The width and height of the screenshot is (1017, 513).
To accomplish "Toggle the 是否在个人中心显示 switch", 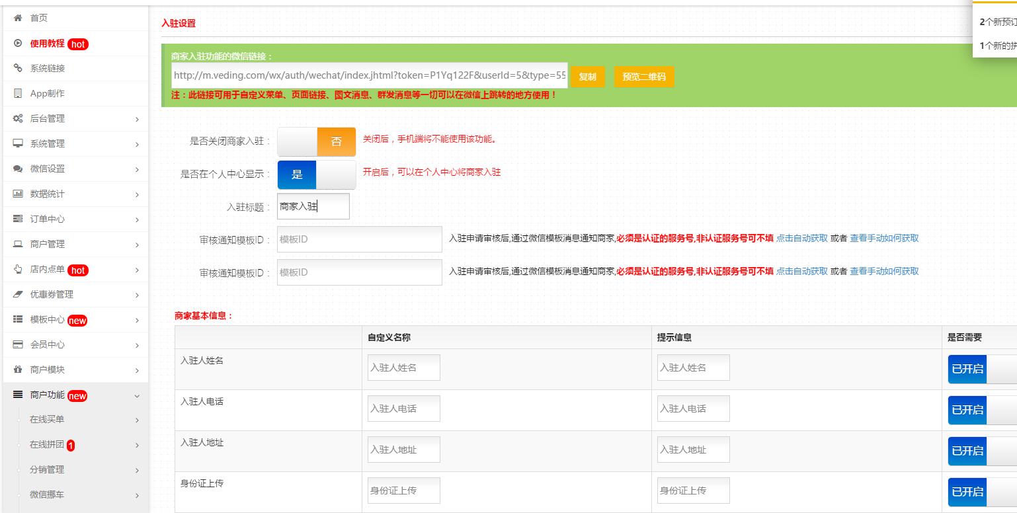I will point(317,175).
